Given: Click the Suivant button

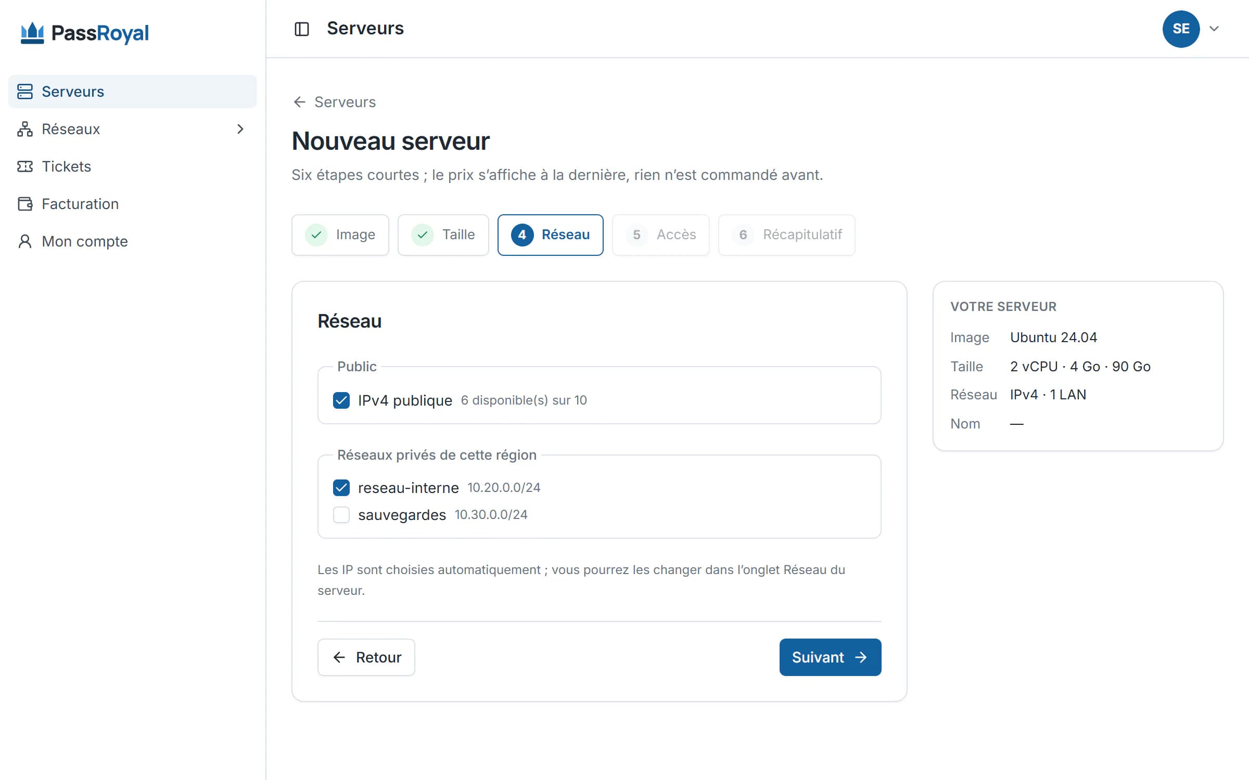Looking at the screenshot, I should (x=830, y=657).
